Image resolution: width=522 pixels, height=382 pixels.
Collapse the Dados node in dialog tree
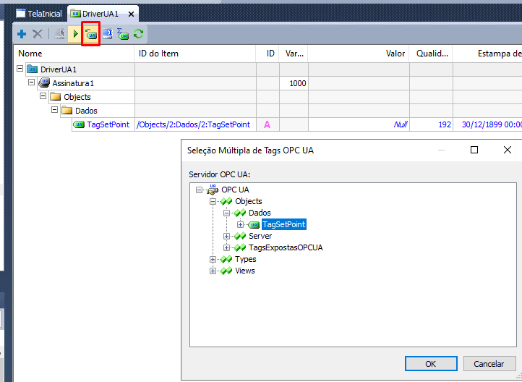[226, 213]
